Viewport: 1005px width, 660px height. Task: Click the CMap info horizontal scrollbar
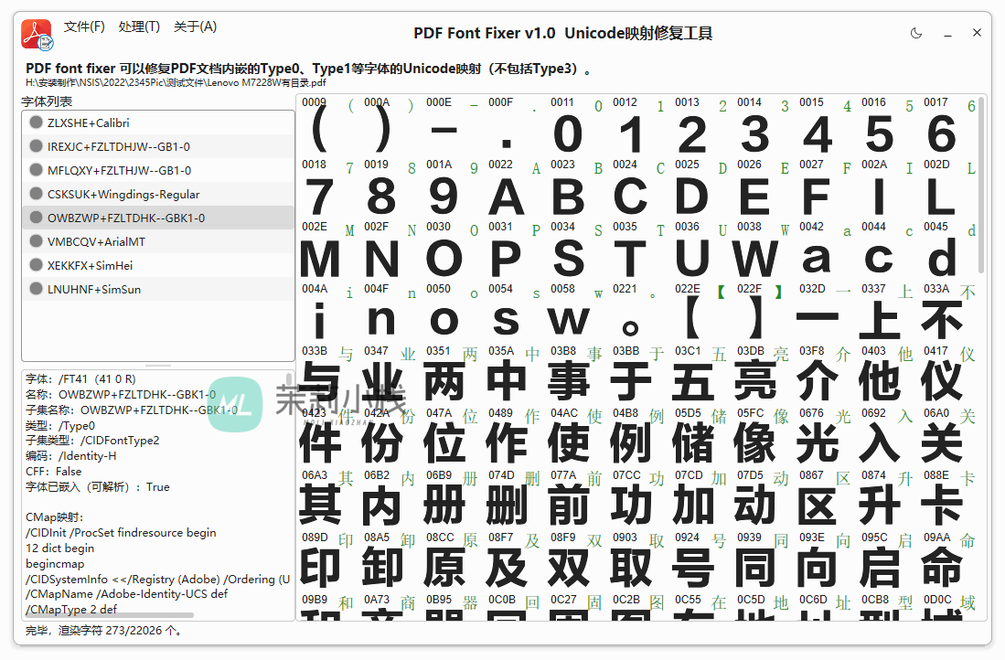coord(110,615)
